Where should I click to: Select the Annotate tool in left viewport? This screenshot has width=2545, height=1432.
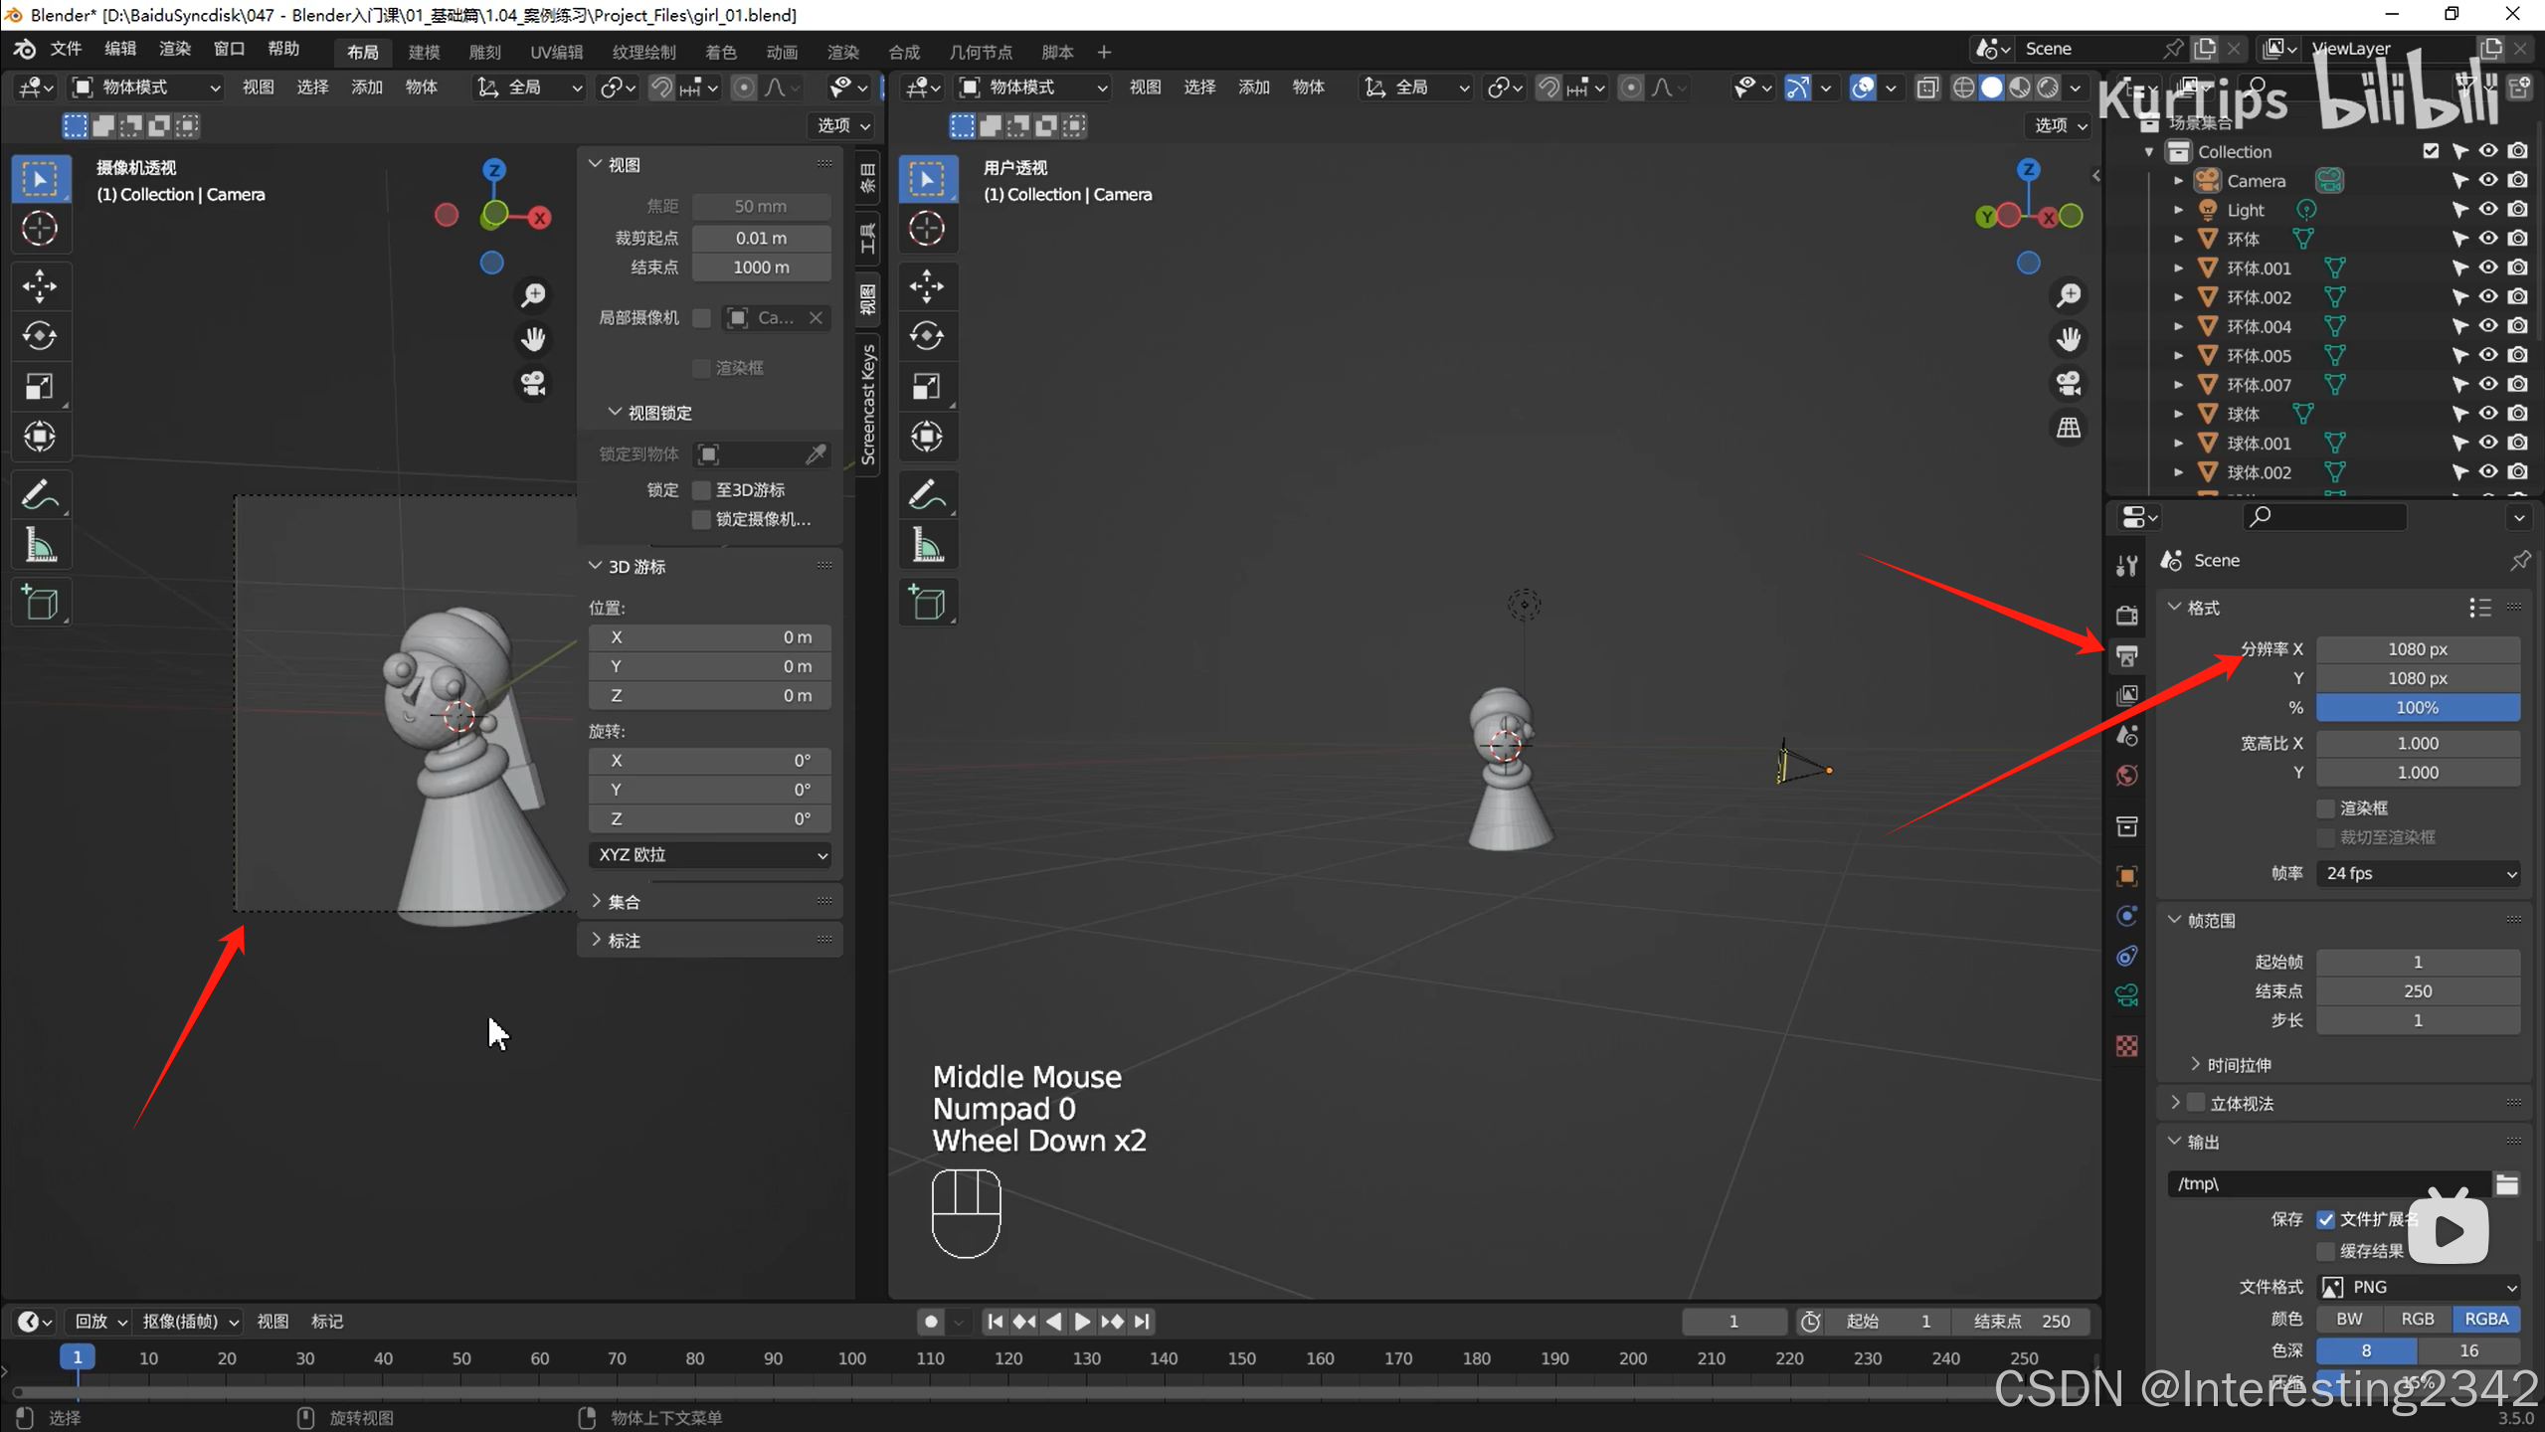pyautogui.click(x=40, y=494)
